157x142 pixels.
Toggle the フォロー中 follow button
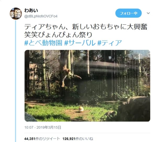click(128, 13)
